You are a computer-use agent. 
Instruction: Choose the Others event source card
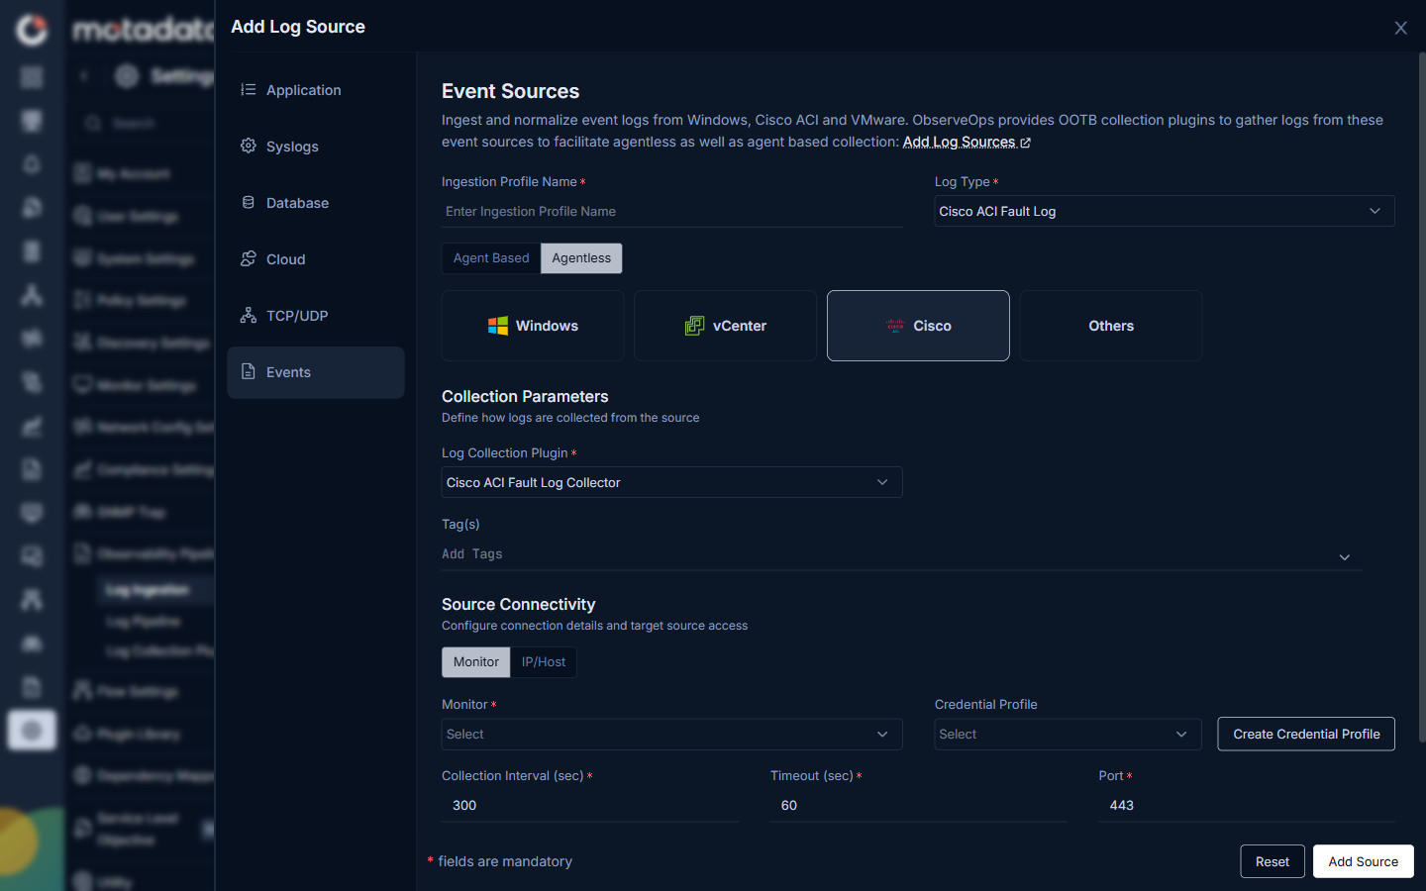click(x=1111, y=326)
